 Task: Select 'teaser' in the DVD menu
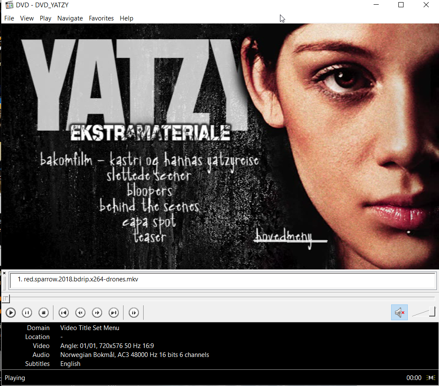pos(150,237)
